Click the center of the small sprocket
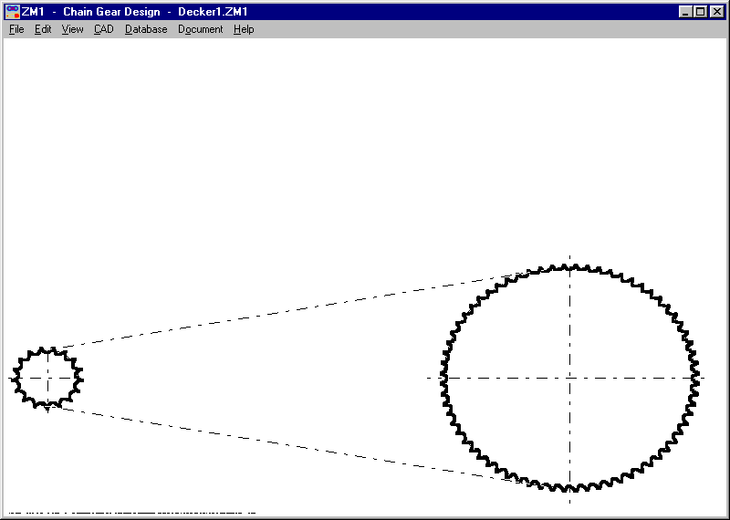Viewport: 730px width, 520px height. click(47, 378)
